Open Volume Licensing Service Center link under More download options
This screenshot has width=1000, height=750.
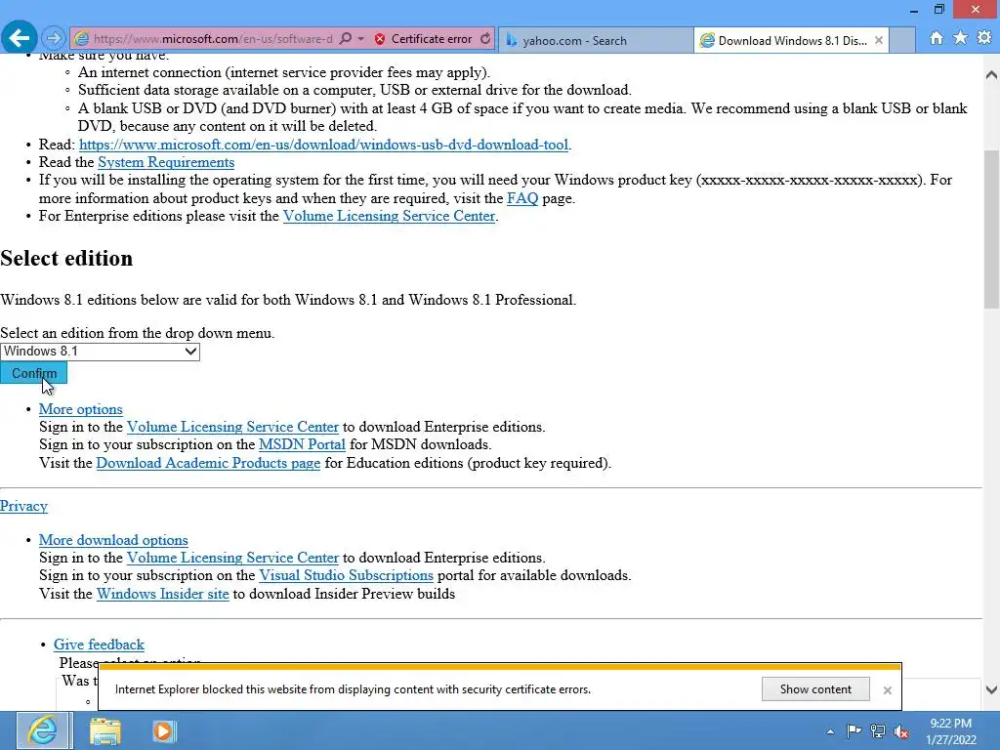tap(232, 558)
